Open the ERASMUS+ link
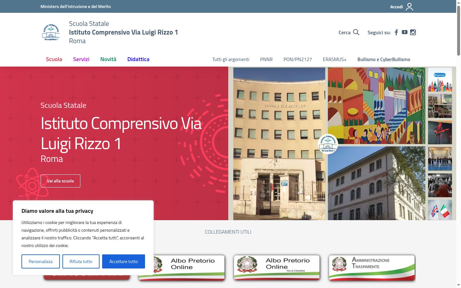Screen dimensions: 461x288 (x=335, y=60)
